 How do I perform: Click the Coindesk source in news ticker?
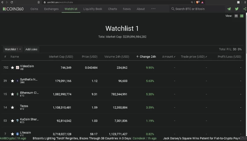[x=139, y=138]
